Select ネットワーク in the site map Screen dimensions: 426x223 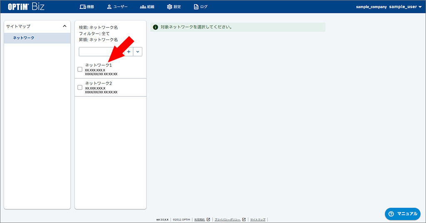tap(37, 38)
